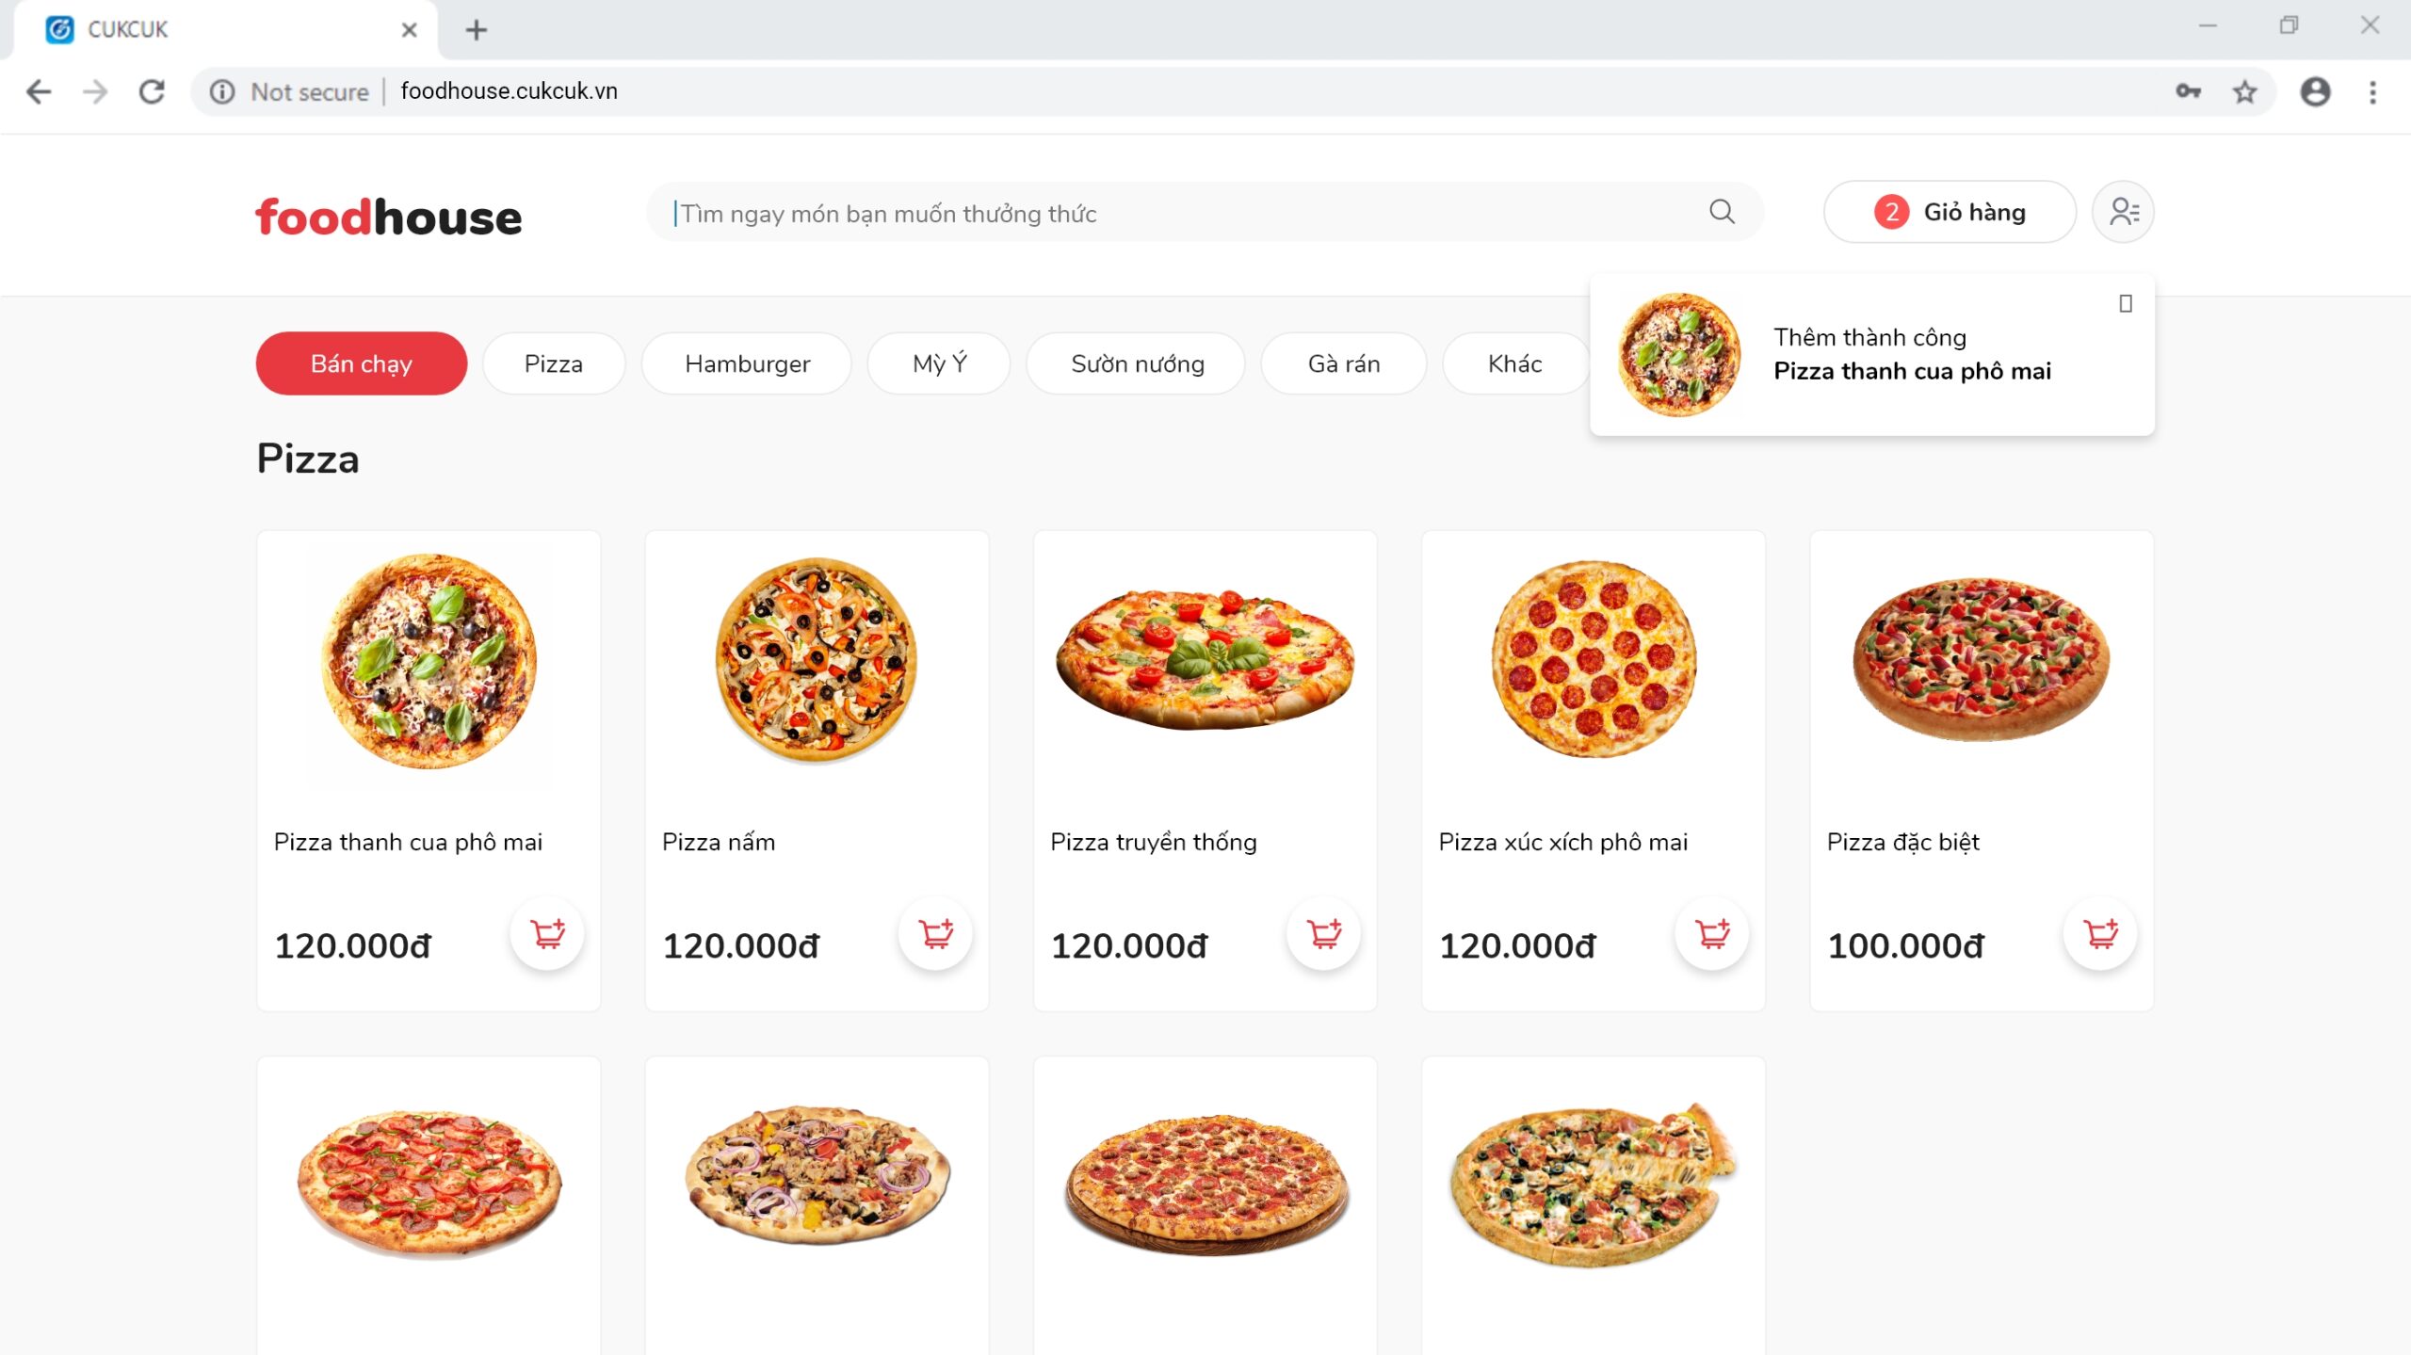This screenshot has height=1355, width=2411.
Task: Select the Bán chạy category
Action: point(361,363)
